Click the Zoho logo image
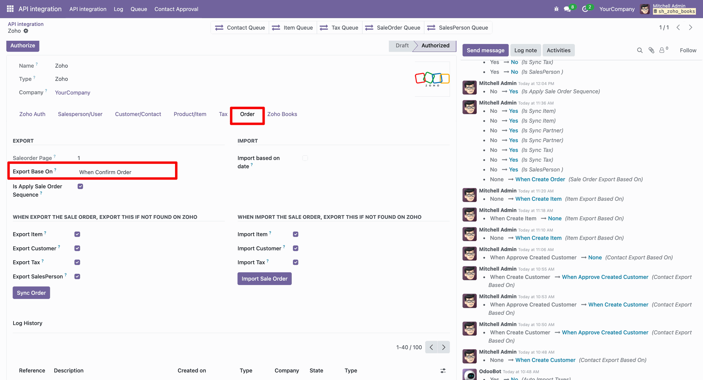The width and height of the screenshot is (703, 380). 432,79
